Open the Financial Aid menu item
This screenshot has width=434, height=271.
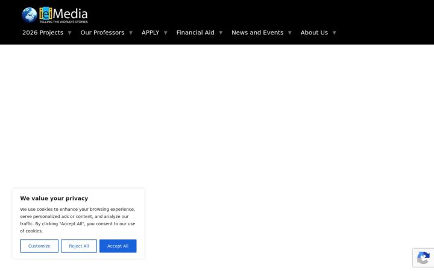coord(195,33)
